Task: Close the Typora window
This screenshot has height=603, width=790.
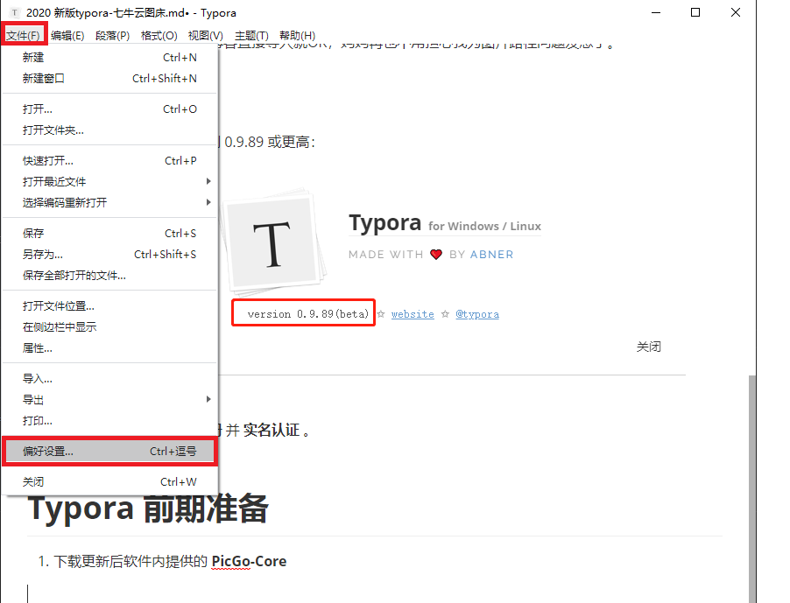Action: (x=736, y=12)
